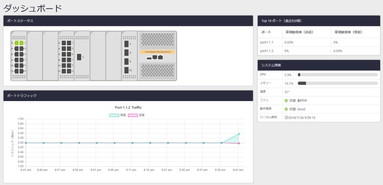383x185 pixels.
Task: Click port 9 on the four-port card
Action: click(x=126, y=62)
